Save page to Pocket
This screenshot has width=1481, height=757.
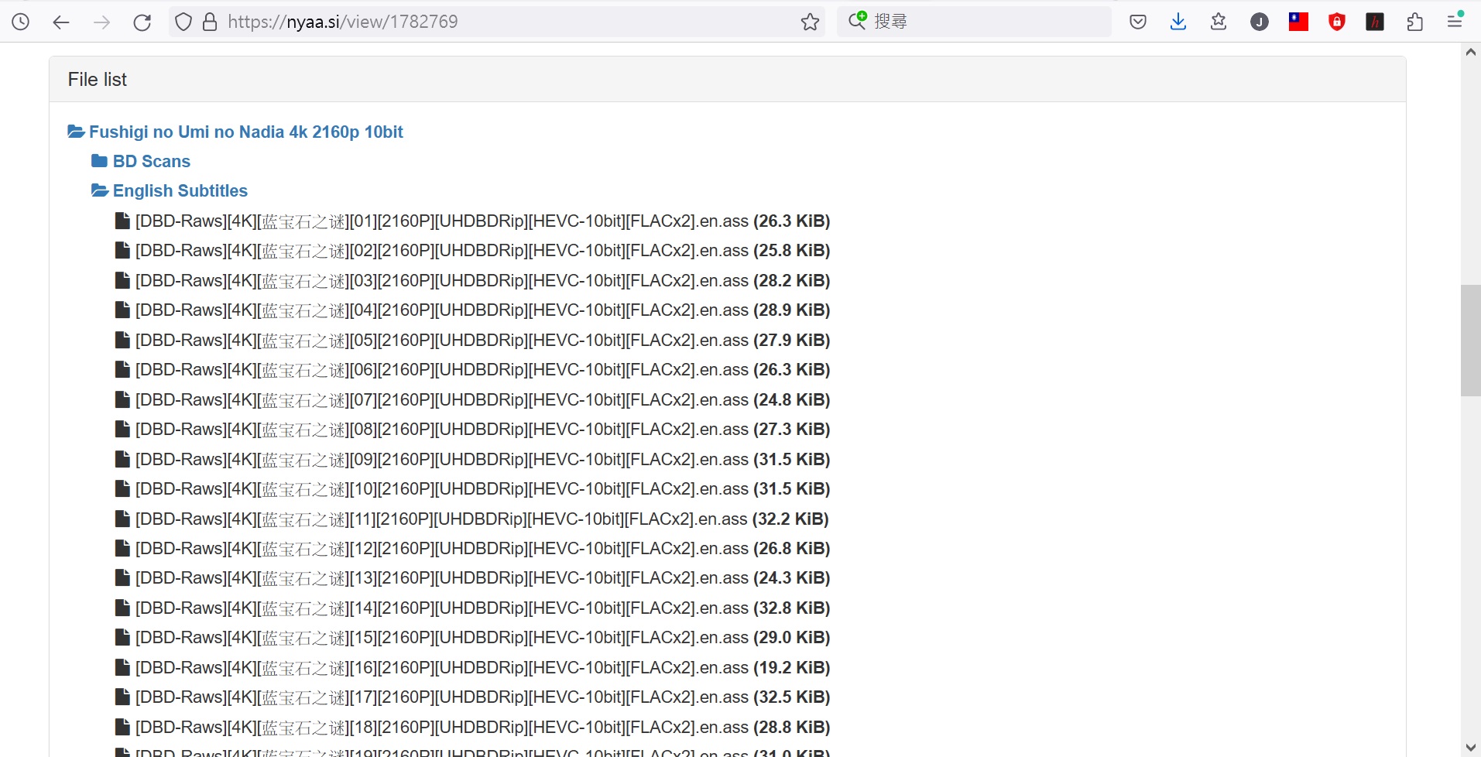pyautogui.click(x=1138, y=22)
